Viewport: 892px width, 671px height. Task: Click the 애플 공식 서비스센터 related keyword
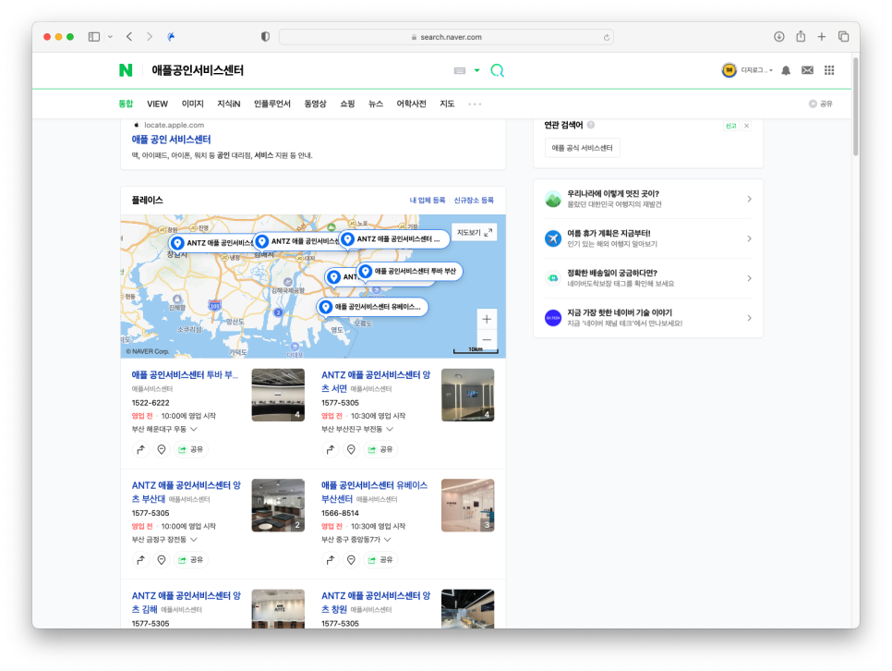pos(582,148)
